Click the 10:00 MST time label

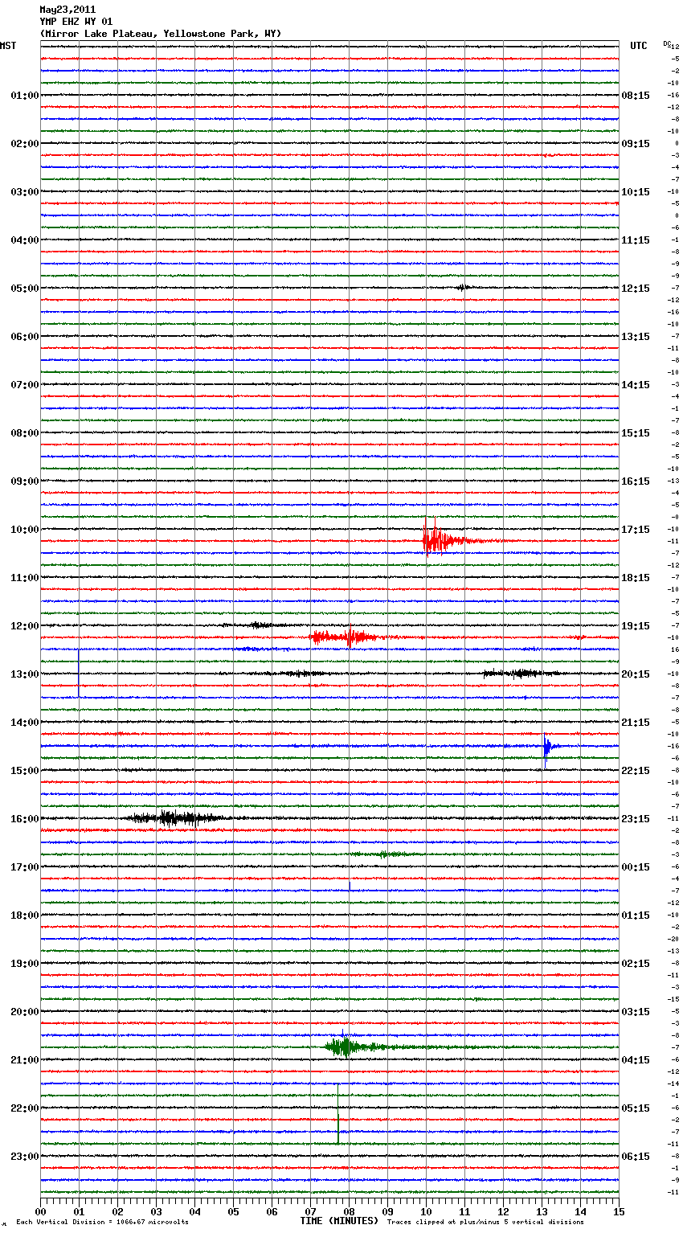24,530
